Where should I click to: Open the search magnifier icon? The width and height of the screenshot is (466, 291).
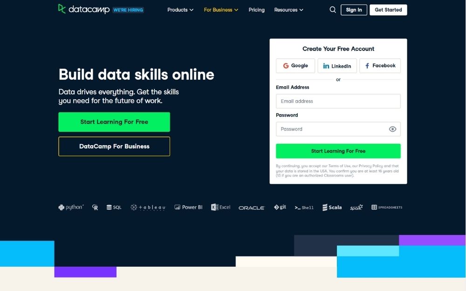(x=333, y=10)
